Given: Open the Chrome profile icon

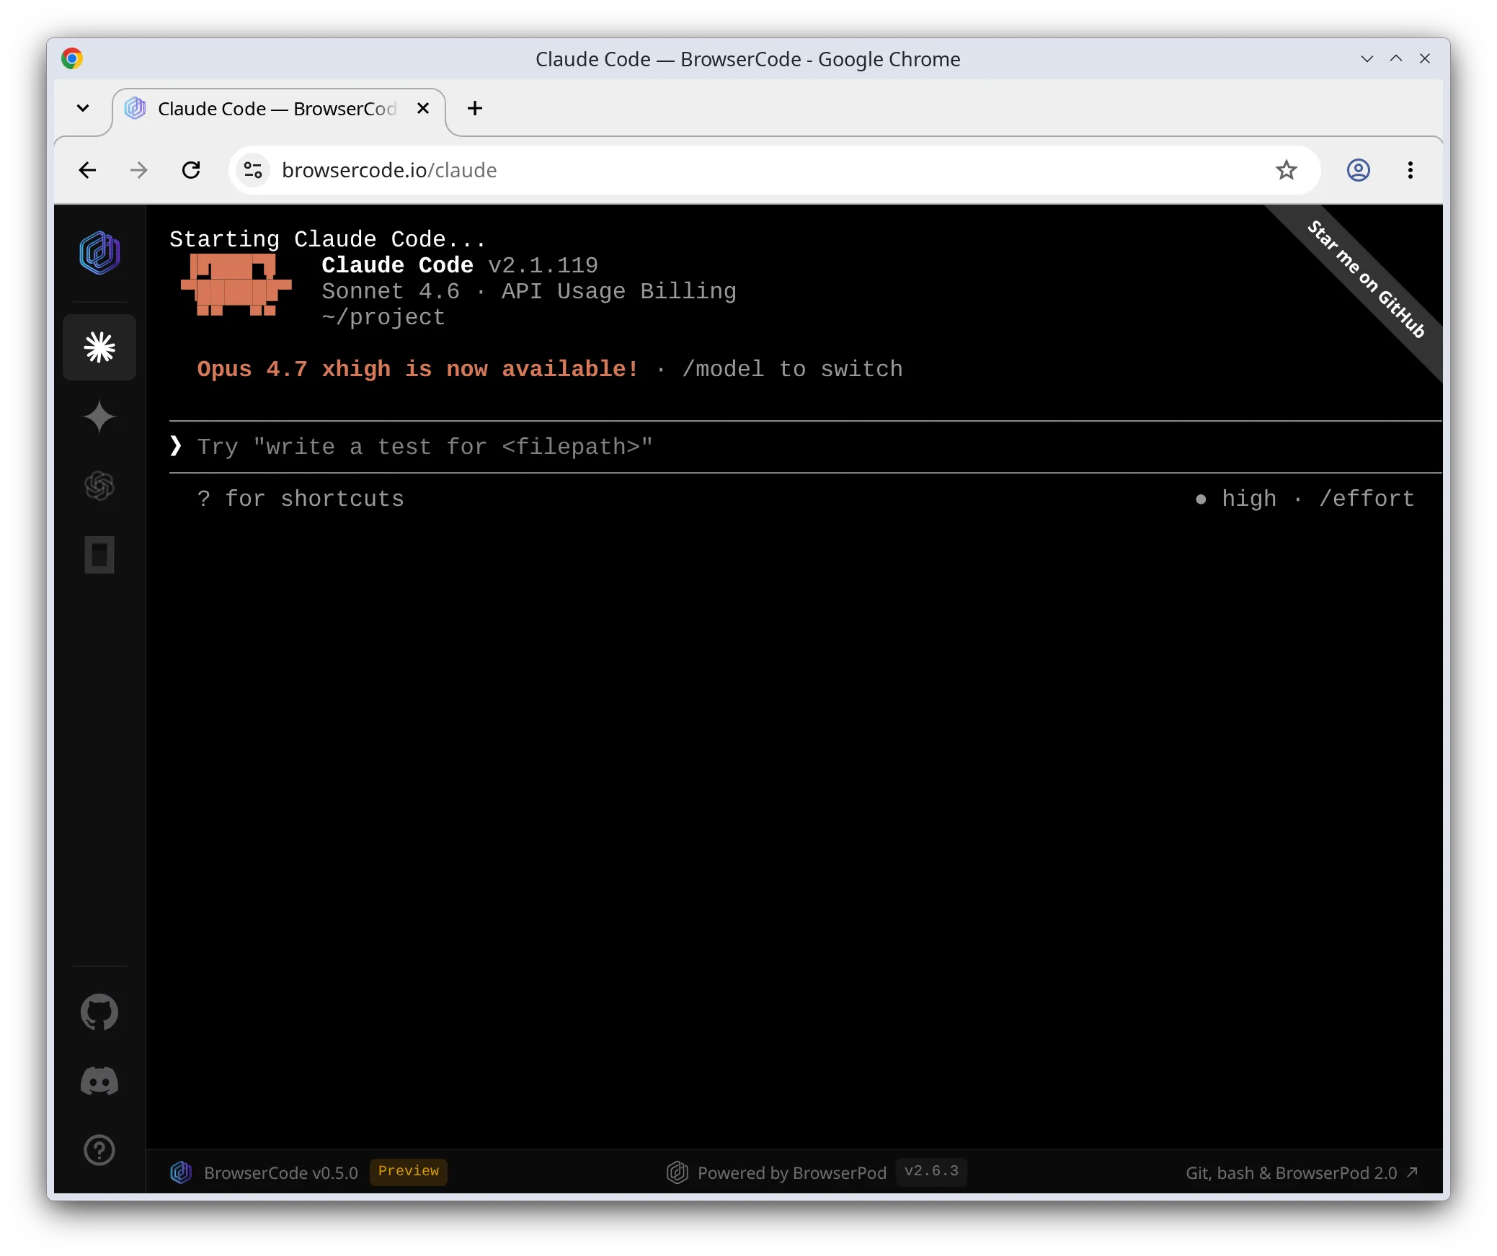Looking at the screenshot, I should (1359, 170).
